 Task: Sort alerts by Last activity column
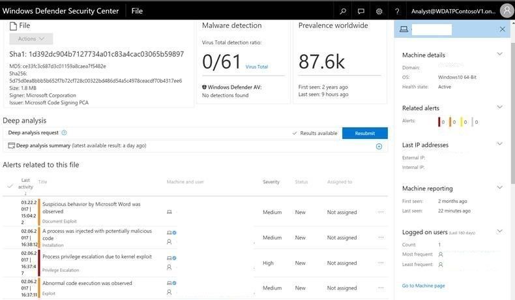[x=25, y=184]
